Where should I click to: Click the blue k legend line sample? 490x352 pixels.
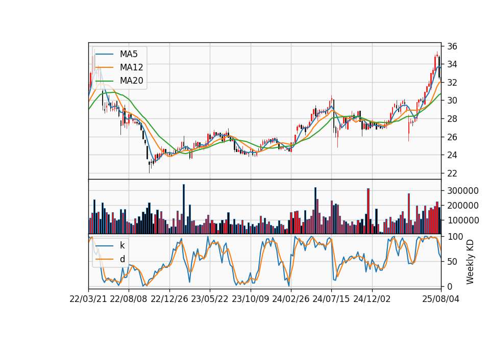(104, 245)
